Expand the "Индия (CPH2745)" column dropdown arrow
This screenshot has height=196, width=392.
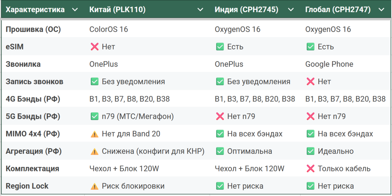pos(291,10)
